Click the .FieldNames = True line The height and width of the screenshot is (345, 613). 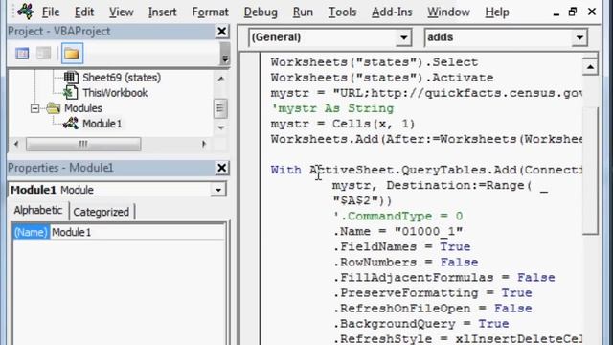click(x=401, y=247)
